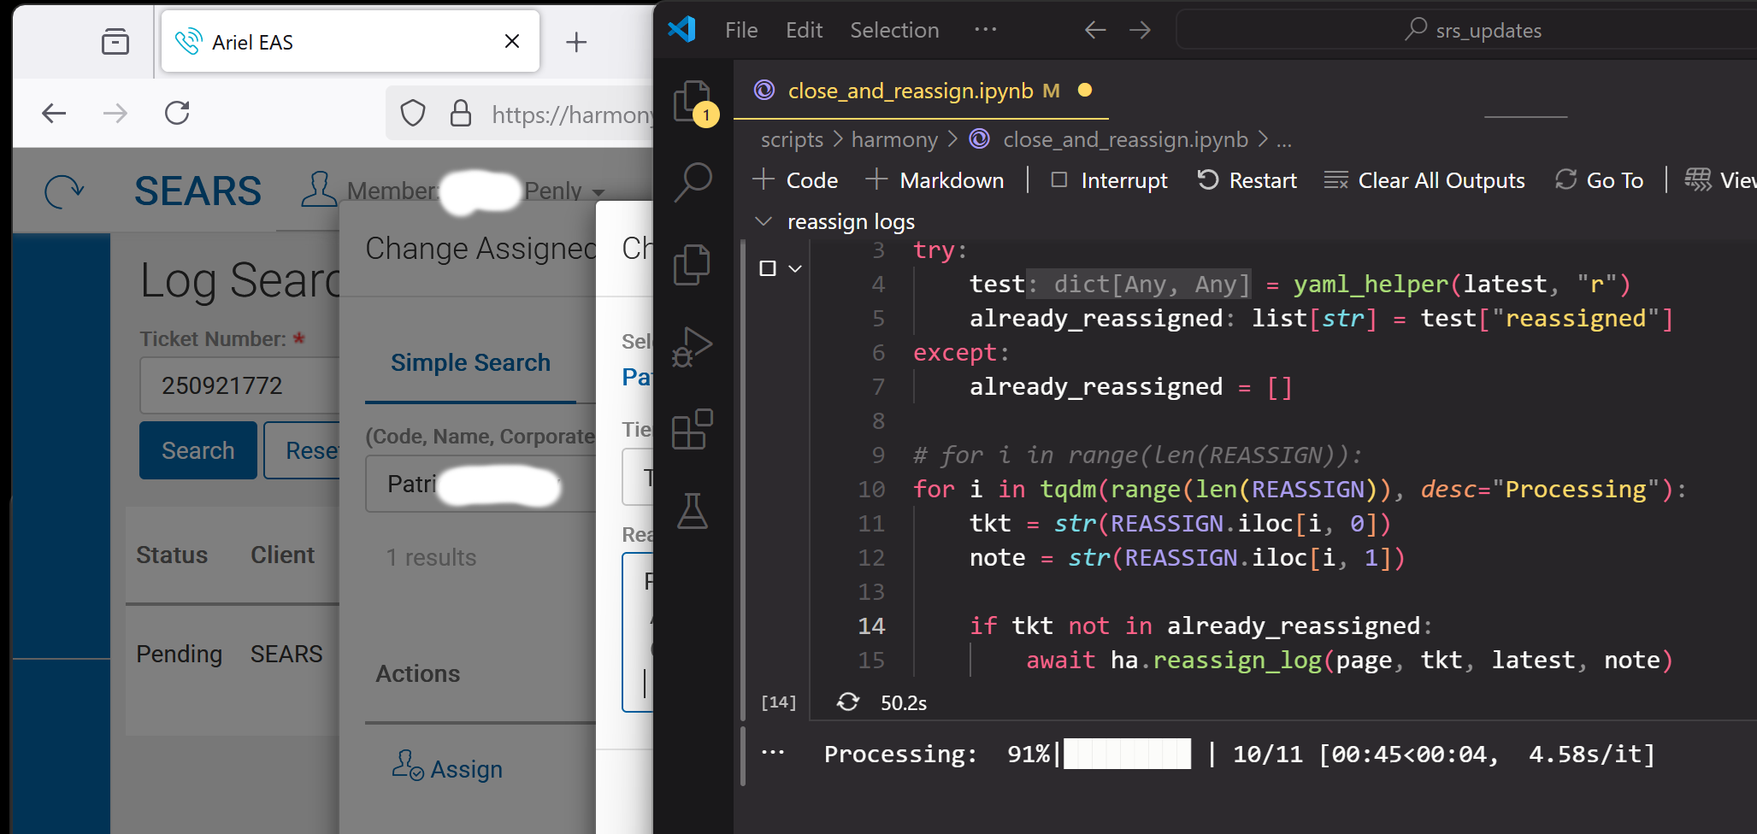Click Clear All Outputs

click(1424, 180)
